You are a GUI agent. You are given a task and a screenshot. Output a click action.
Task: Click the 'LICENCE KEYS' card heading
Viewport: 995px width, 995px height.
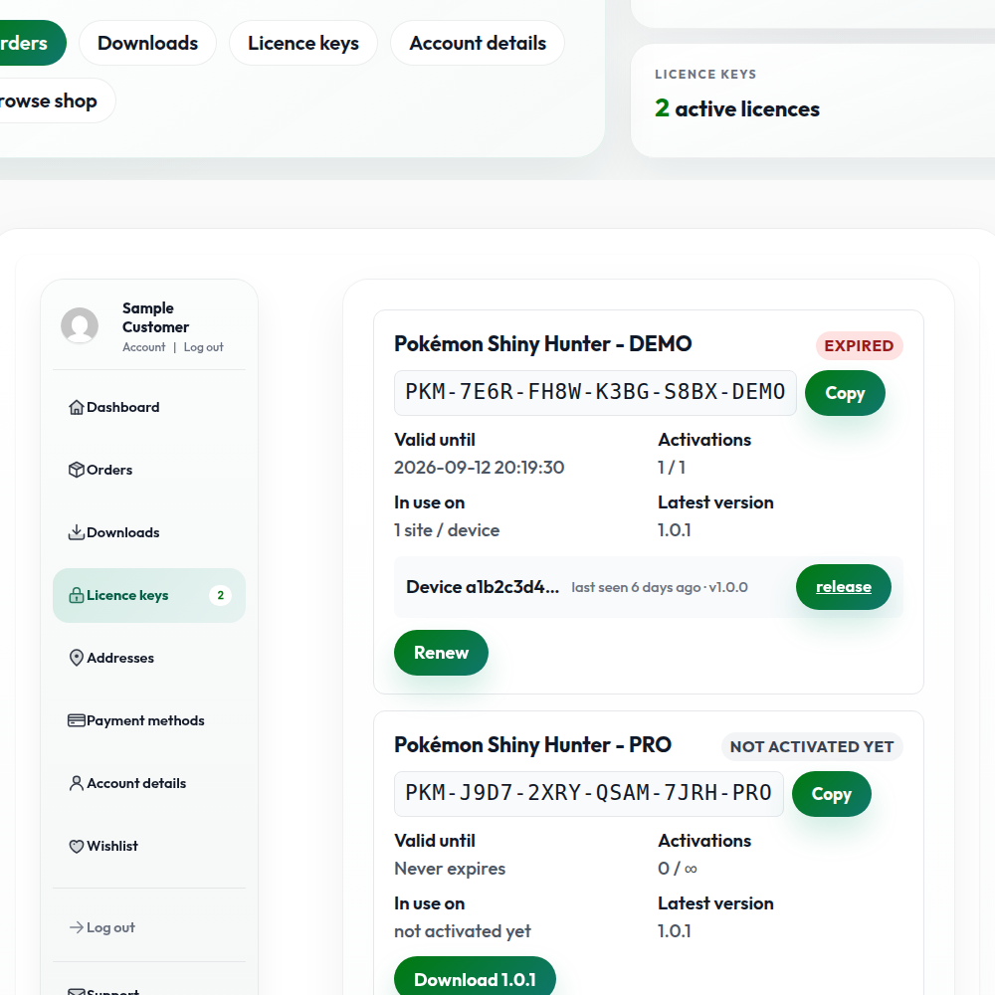click(x=705, y=75)
